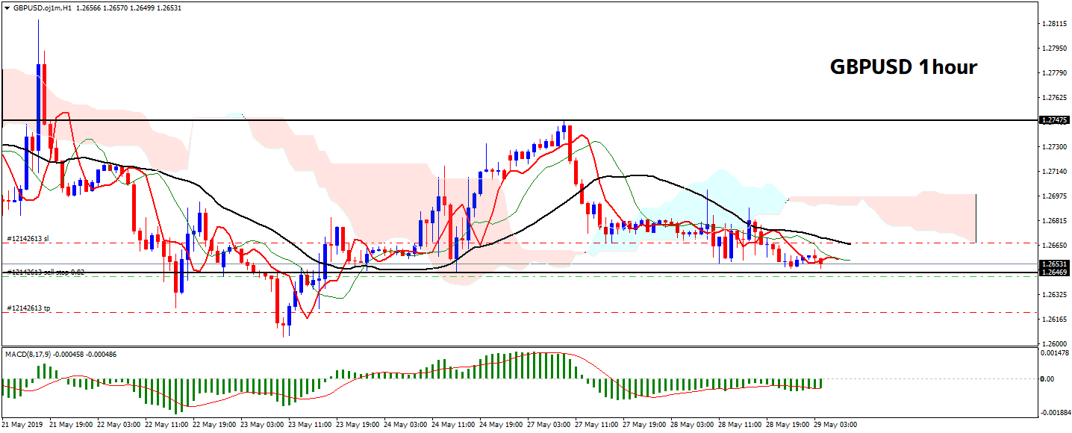Click the '22 May 19:00' time label
This screenshot has height=433, width=1072.
tap(214, 425)
